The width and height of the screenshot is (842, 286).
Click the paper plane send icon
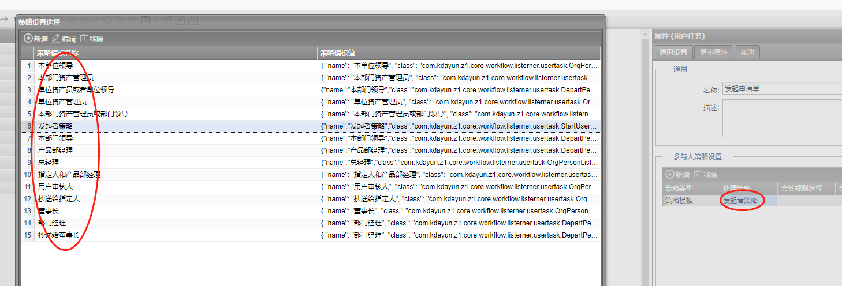167,20
